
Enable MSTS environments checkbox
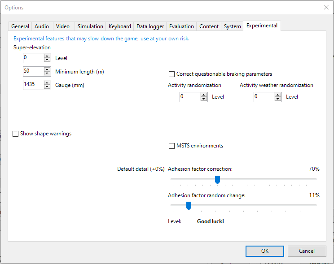click(x=171, y=146)
